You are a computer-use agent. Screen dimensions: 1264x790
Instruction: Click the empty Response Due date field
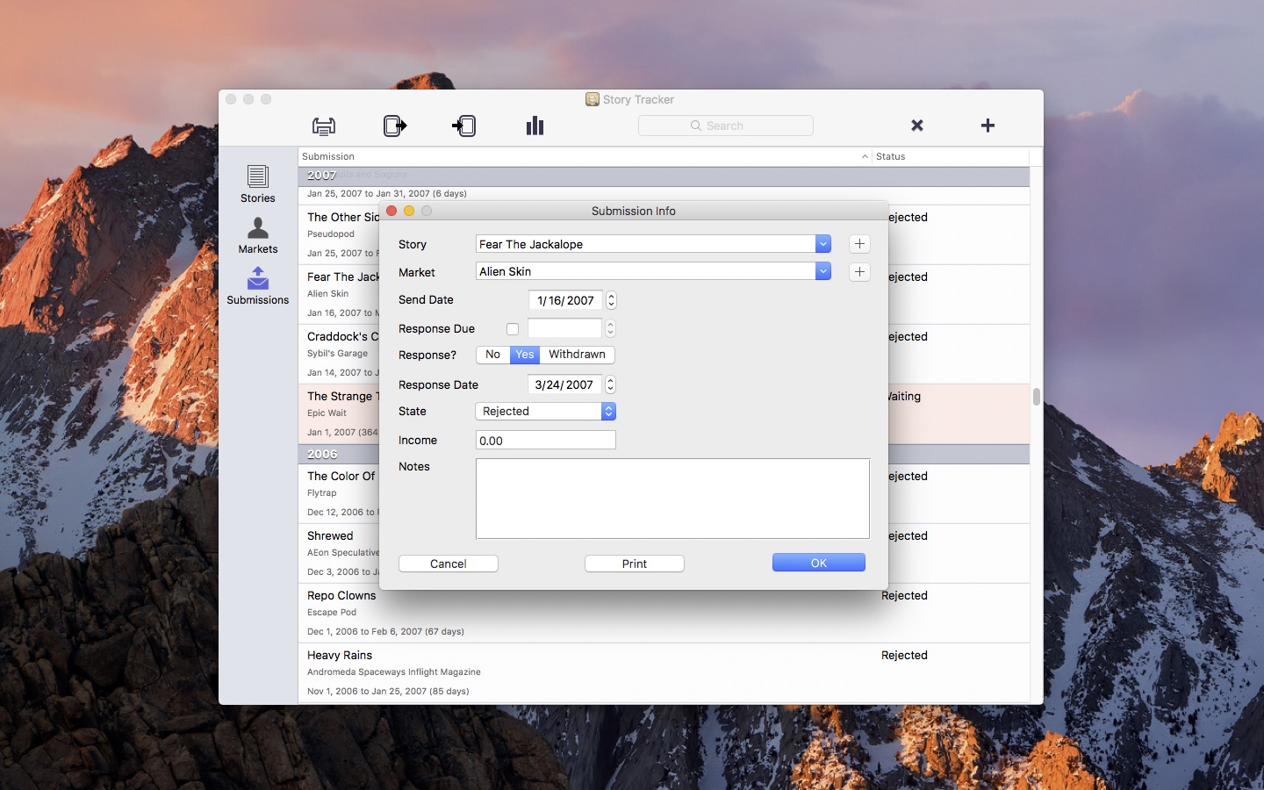tap(564, 328)
